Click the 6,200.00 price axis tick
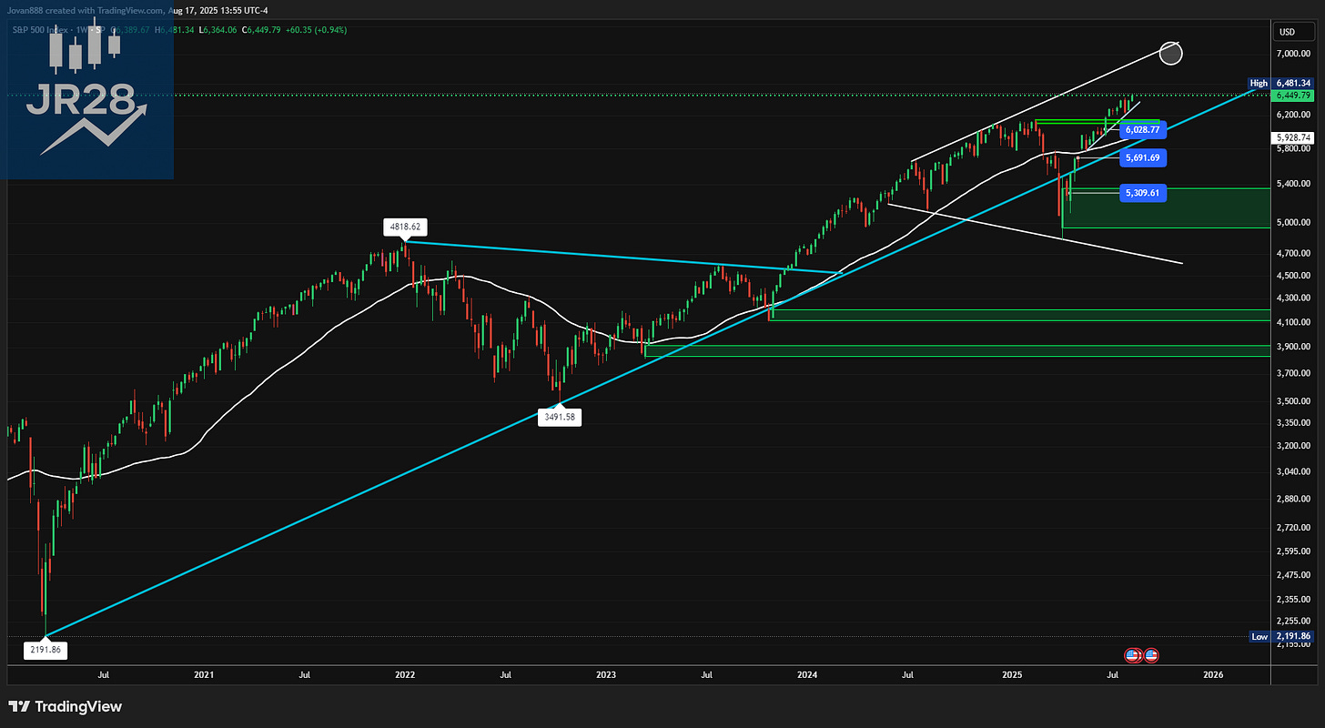 click(x=1294, y=115)
